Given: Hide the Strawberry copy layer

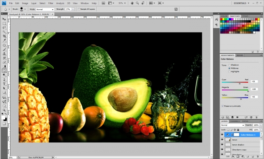Looking at the screenshot, I should point(222,150).
